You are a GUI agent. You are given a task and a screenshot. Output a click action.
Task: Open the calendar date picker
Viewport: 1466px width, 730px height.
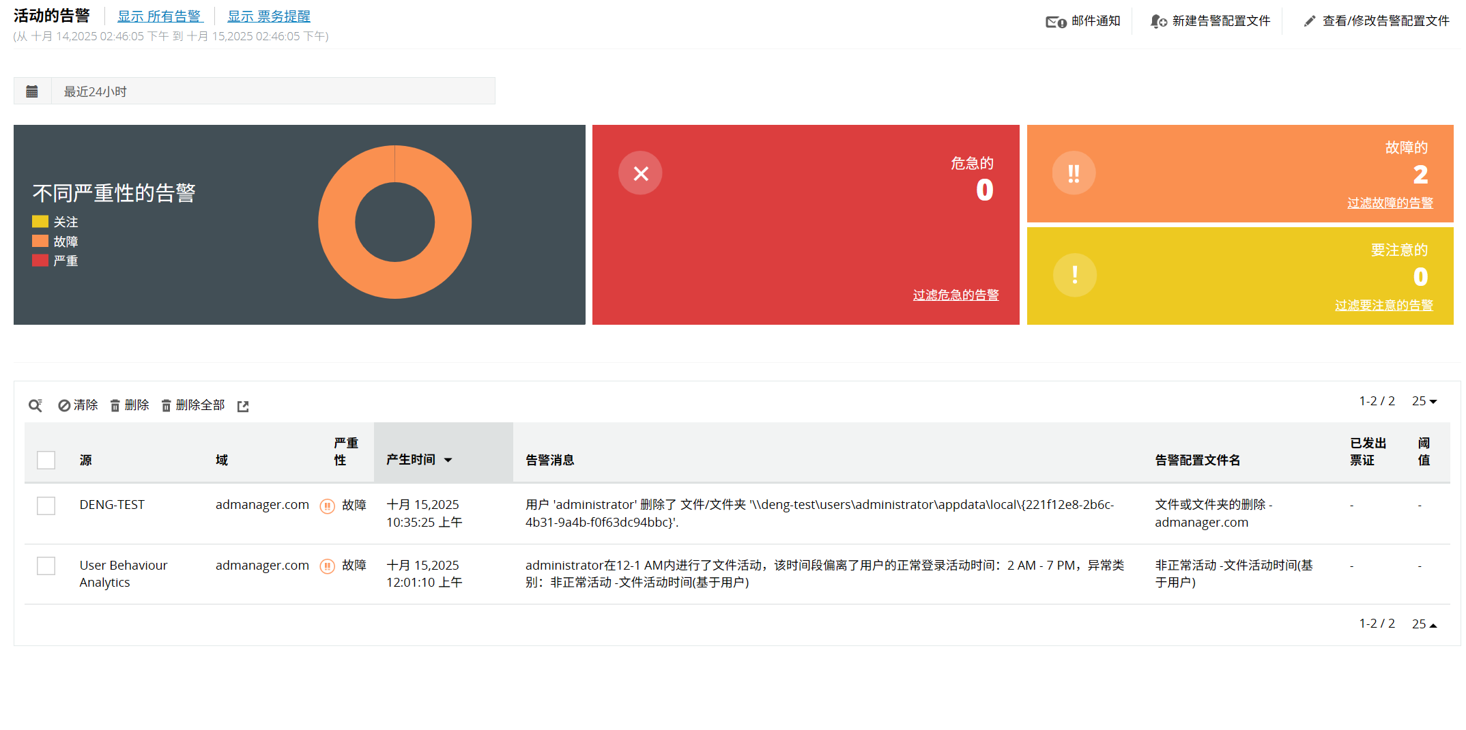32,91
